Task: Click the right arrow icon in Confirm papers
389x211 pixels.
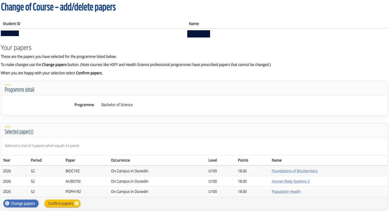Action: (77, 204)
